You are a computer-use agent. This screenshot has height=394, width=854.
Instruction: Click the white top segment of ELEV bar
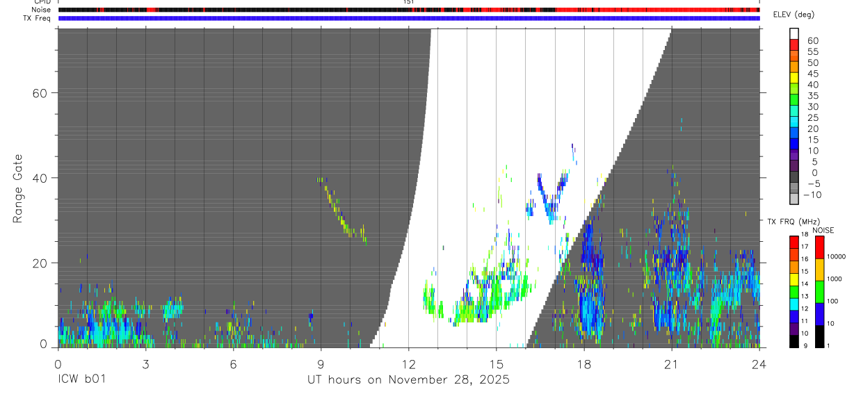pyautogui.click(x=794, y=33)
